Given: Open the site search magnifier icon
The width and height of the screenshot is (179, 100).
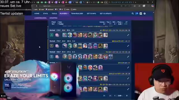Looking at the screenshot, I should pyautogui.click(x=133, y=14).
